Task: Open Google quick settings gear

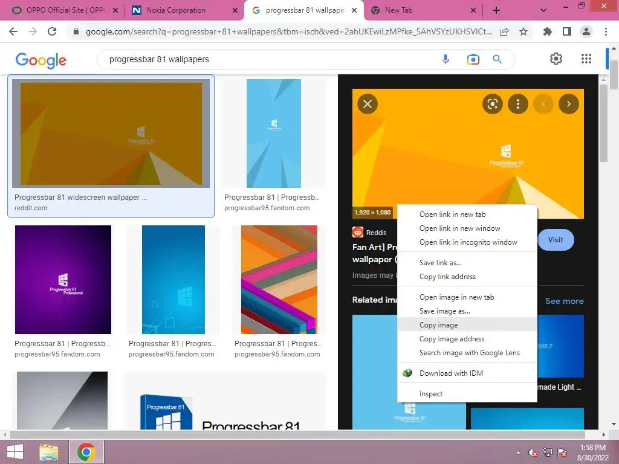Action: pos(556,59)
